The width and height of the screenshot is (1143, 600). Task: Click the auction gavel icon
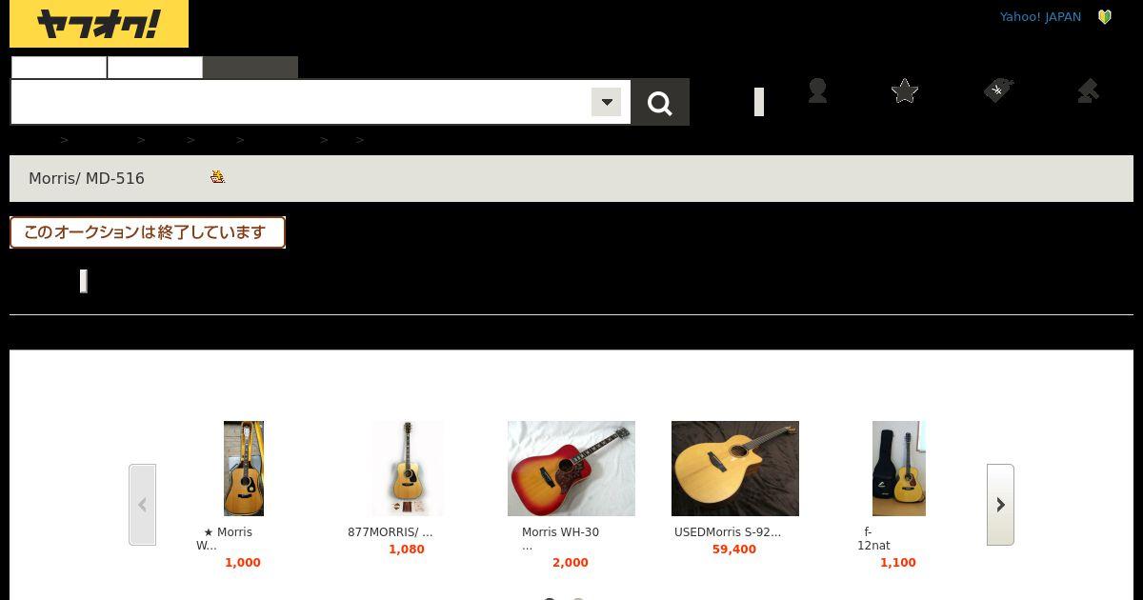pyautogui.click(x=1088, y=90)
